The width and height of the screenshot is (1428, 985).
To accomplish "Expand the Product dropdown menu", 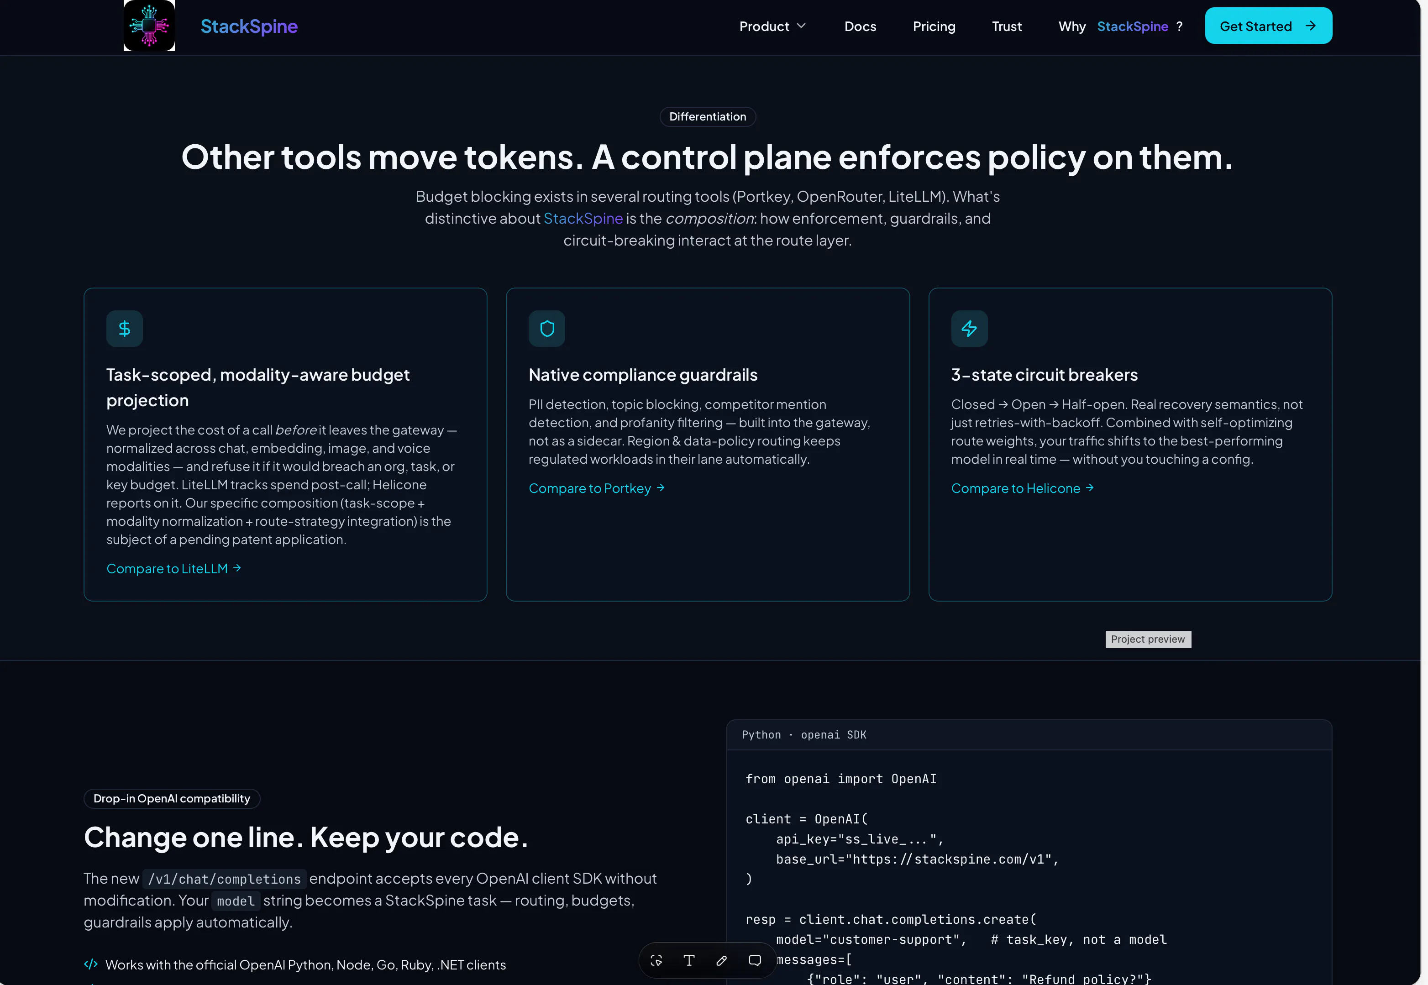I will tap(772, 26).
